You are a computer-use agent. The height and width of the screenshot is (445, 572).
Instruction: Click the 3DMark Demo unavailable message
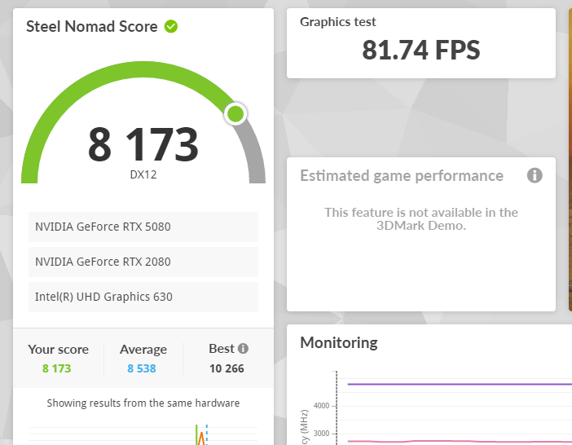(421, 219)
